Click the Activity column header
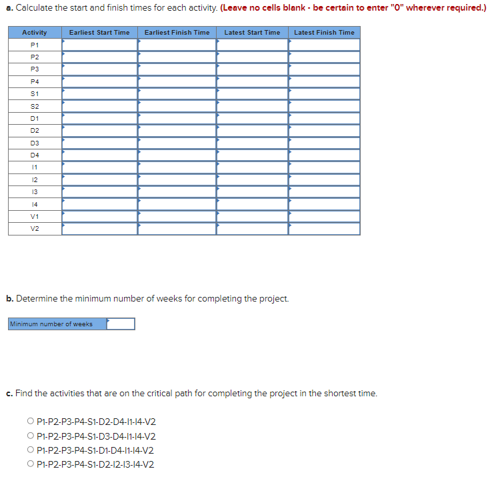 pyautogui.click(x=35, y=33)
